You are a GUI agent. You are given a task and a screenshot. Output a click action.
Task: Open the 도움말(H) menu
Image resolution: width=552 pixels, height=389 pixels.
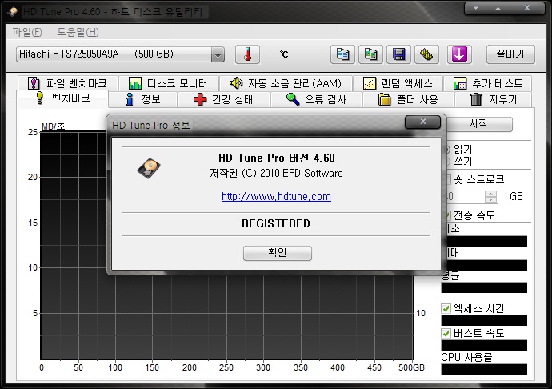(x=78, y=32)
